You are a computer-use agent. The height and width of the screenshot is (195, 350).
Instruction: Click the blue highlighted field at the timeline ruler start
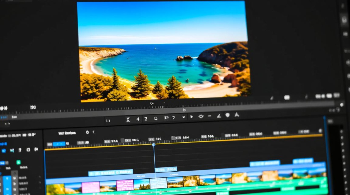59,144
